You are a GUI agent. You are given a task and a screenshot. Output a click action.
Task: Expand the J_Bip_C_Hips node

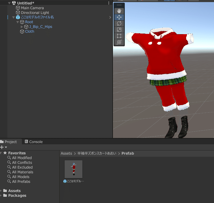coord(22,27)
